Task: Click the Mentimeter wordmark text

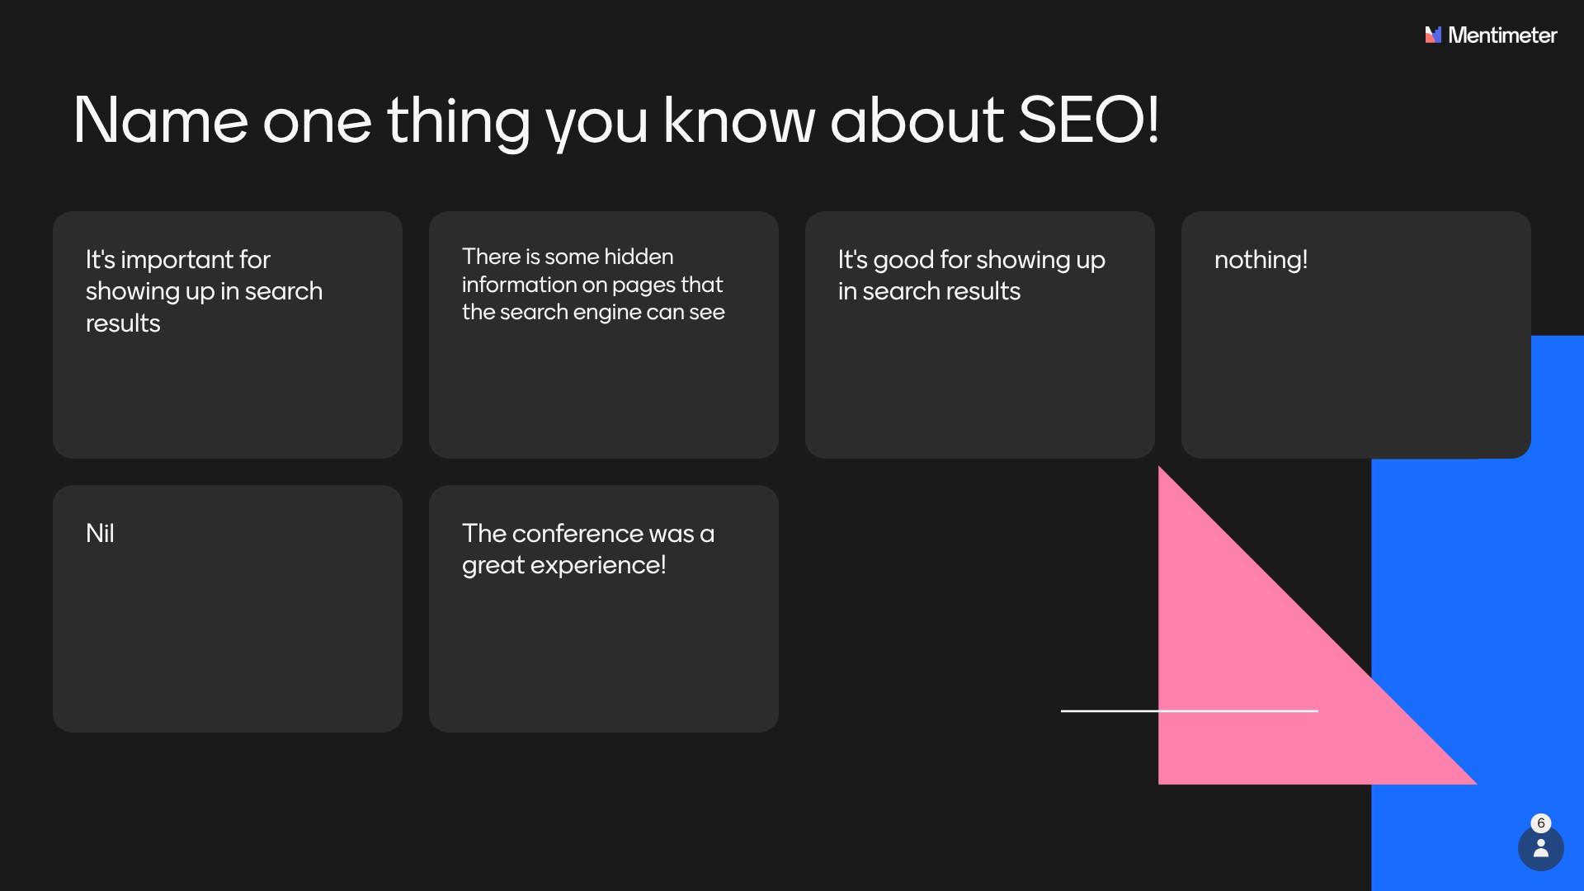Action: click(1502, 35)
